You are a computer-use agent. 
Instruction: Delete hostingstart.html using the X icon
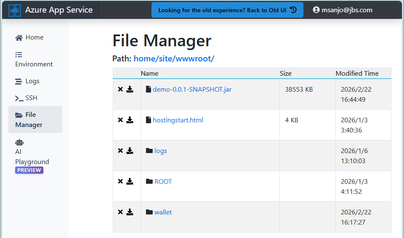(120, 120)
